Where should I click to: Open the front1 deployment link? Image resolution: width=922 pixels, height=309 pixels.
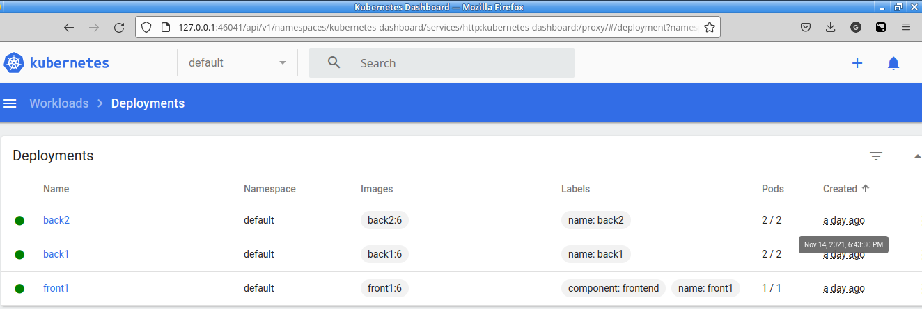tap(56, 288)
